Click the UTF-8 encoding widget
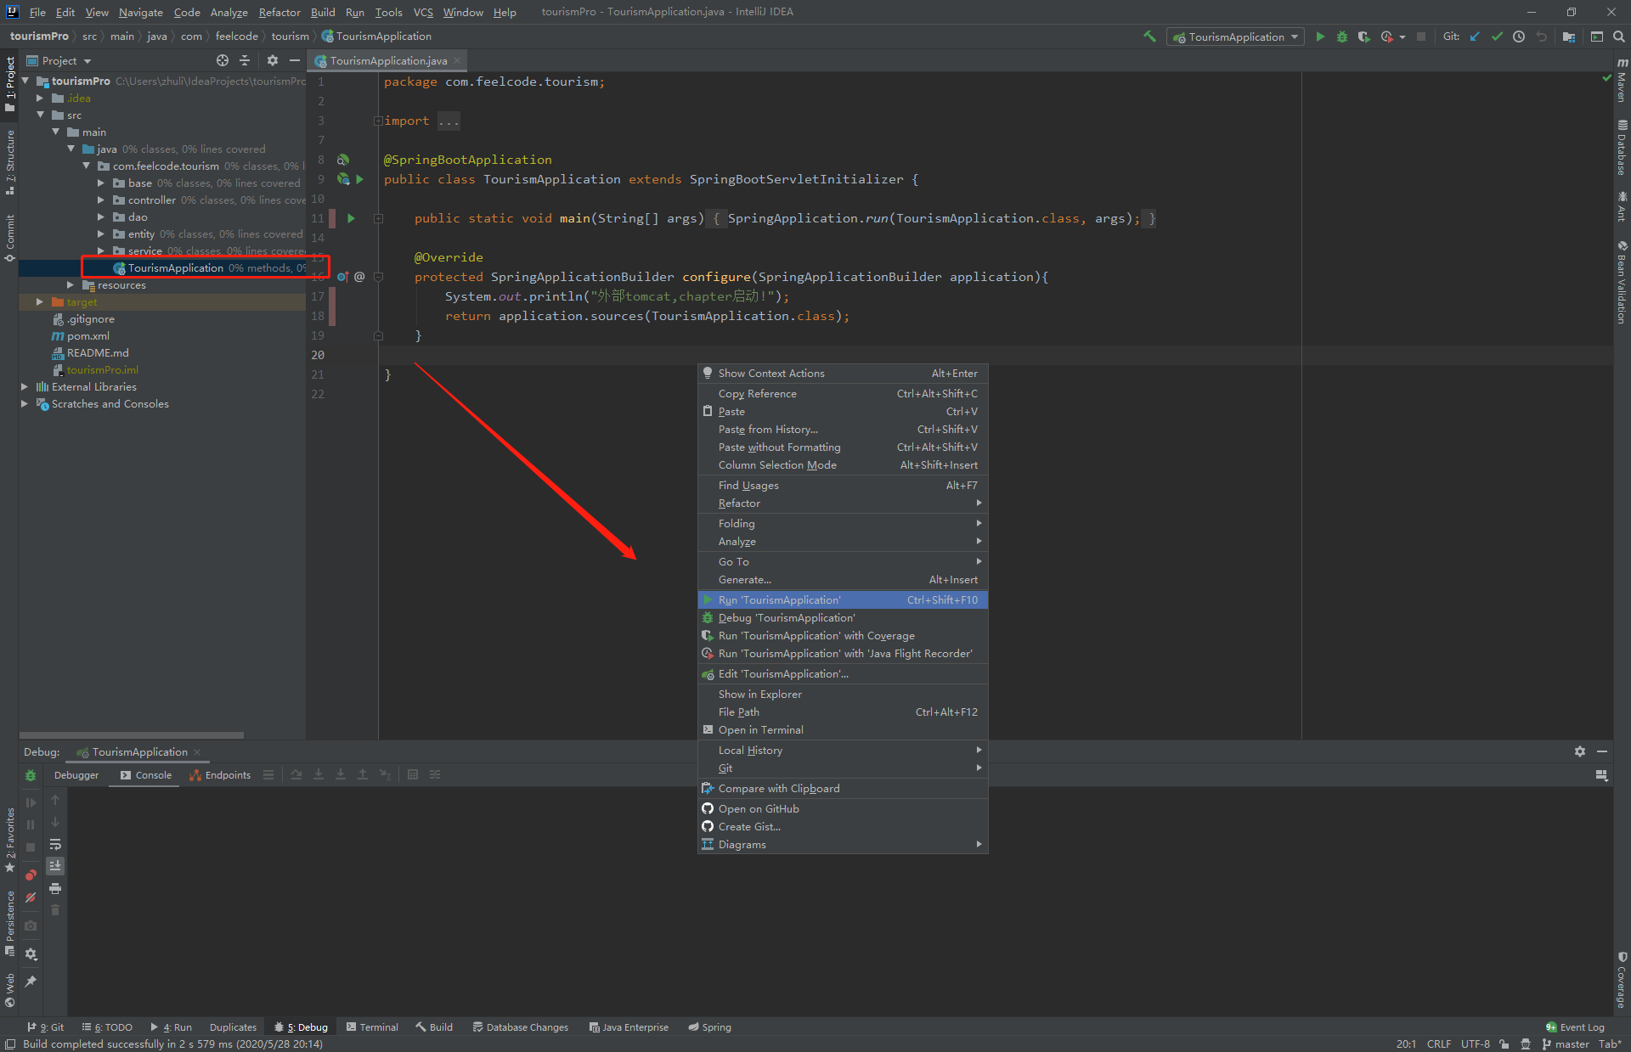Screen dimensions: 1631x1052 click(1475, 1044)
